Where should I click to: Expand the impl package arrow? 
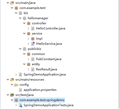tap(29, 39)
